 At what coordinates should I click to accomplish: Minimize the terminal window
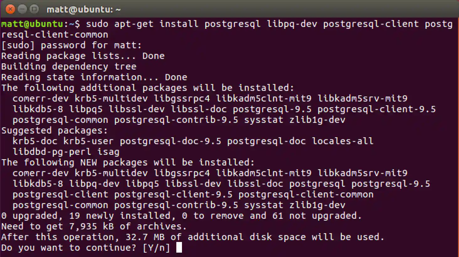pos(22,9)
